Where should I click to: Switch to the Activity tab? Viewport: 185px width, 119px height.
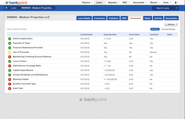pos(158,18)
